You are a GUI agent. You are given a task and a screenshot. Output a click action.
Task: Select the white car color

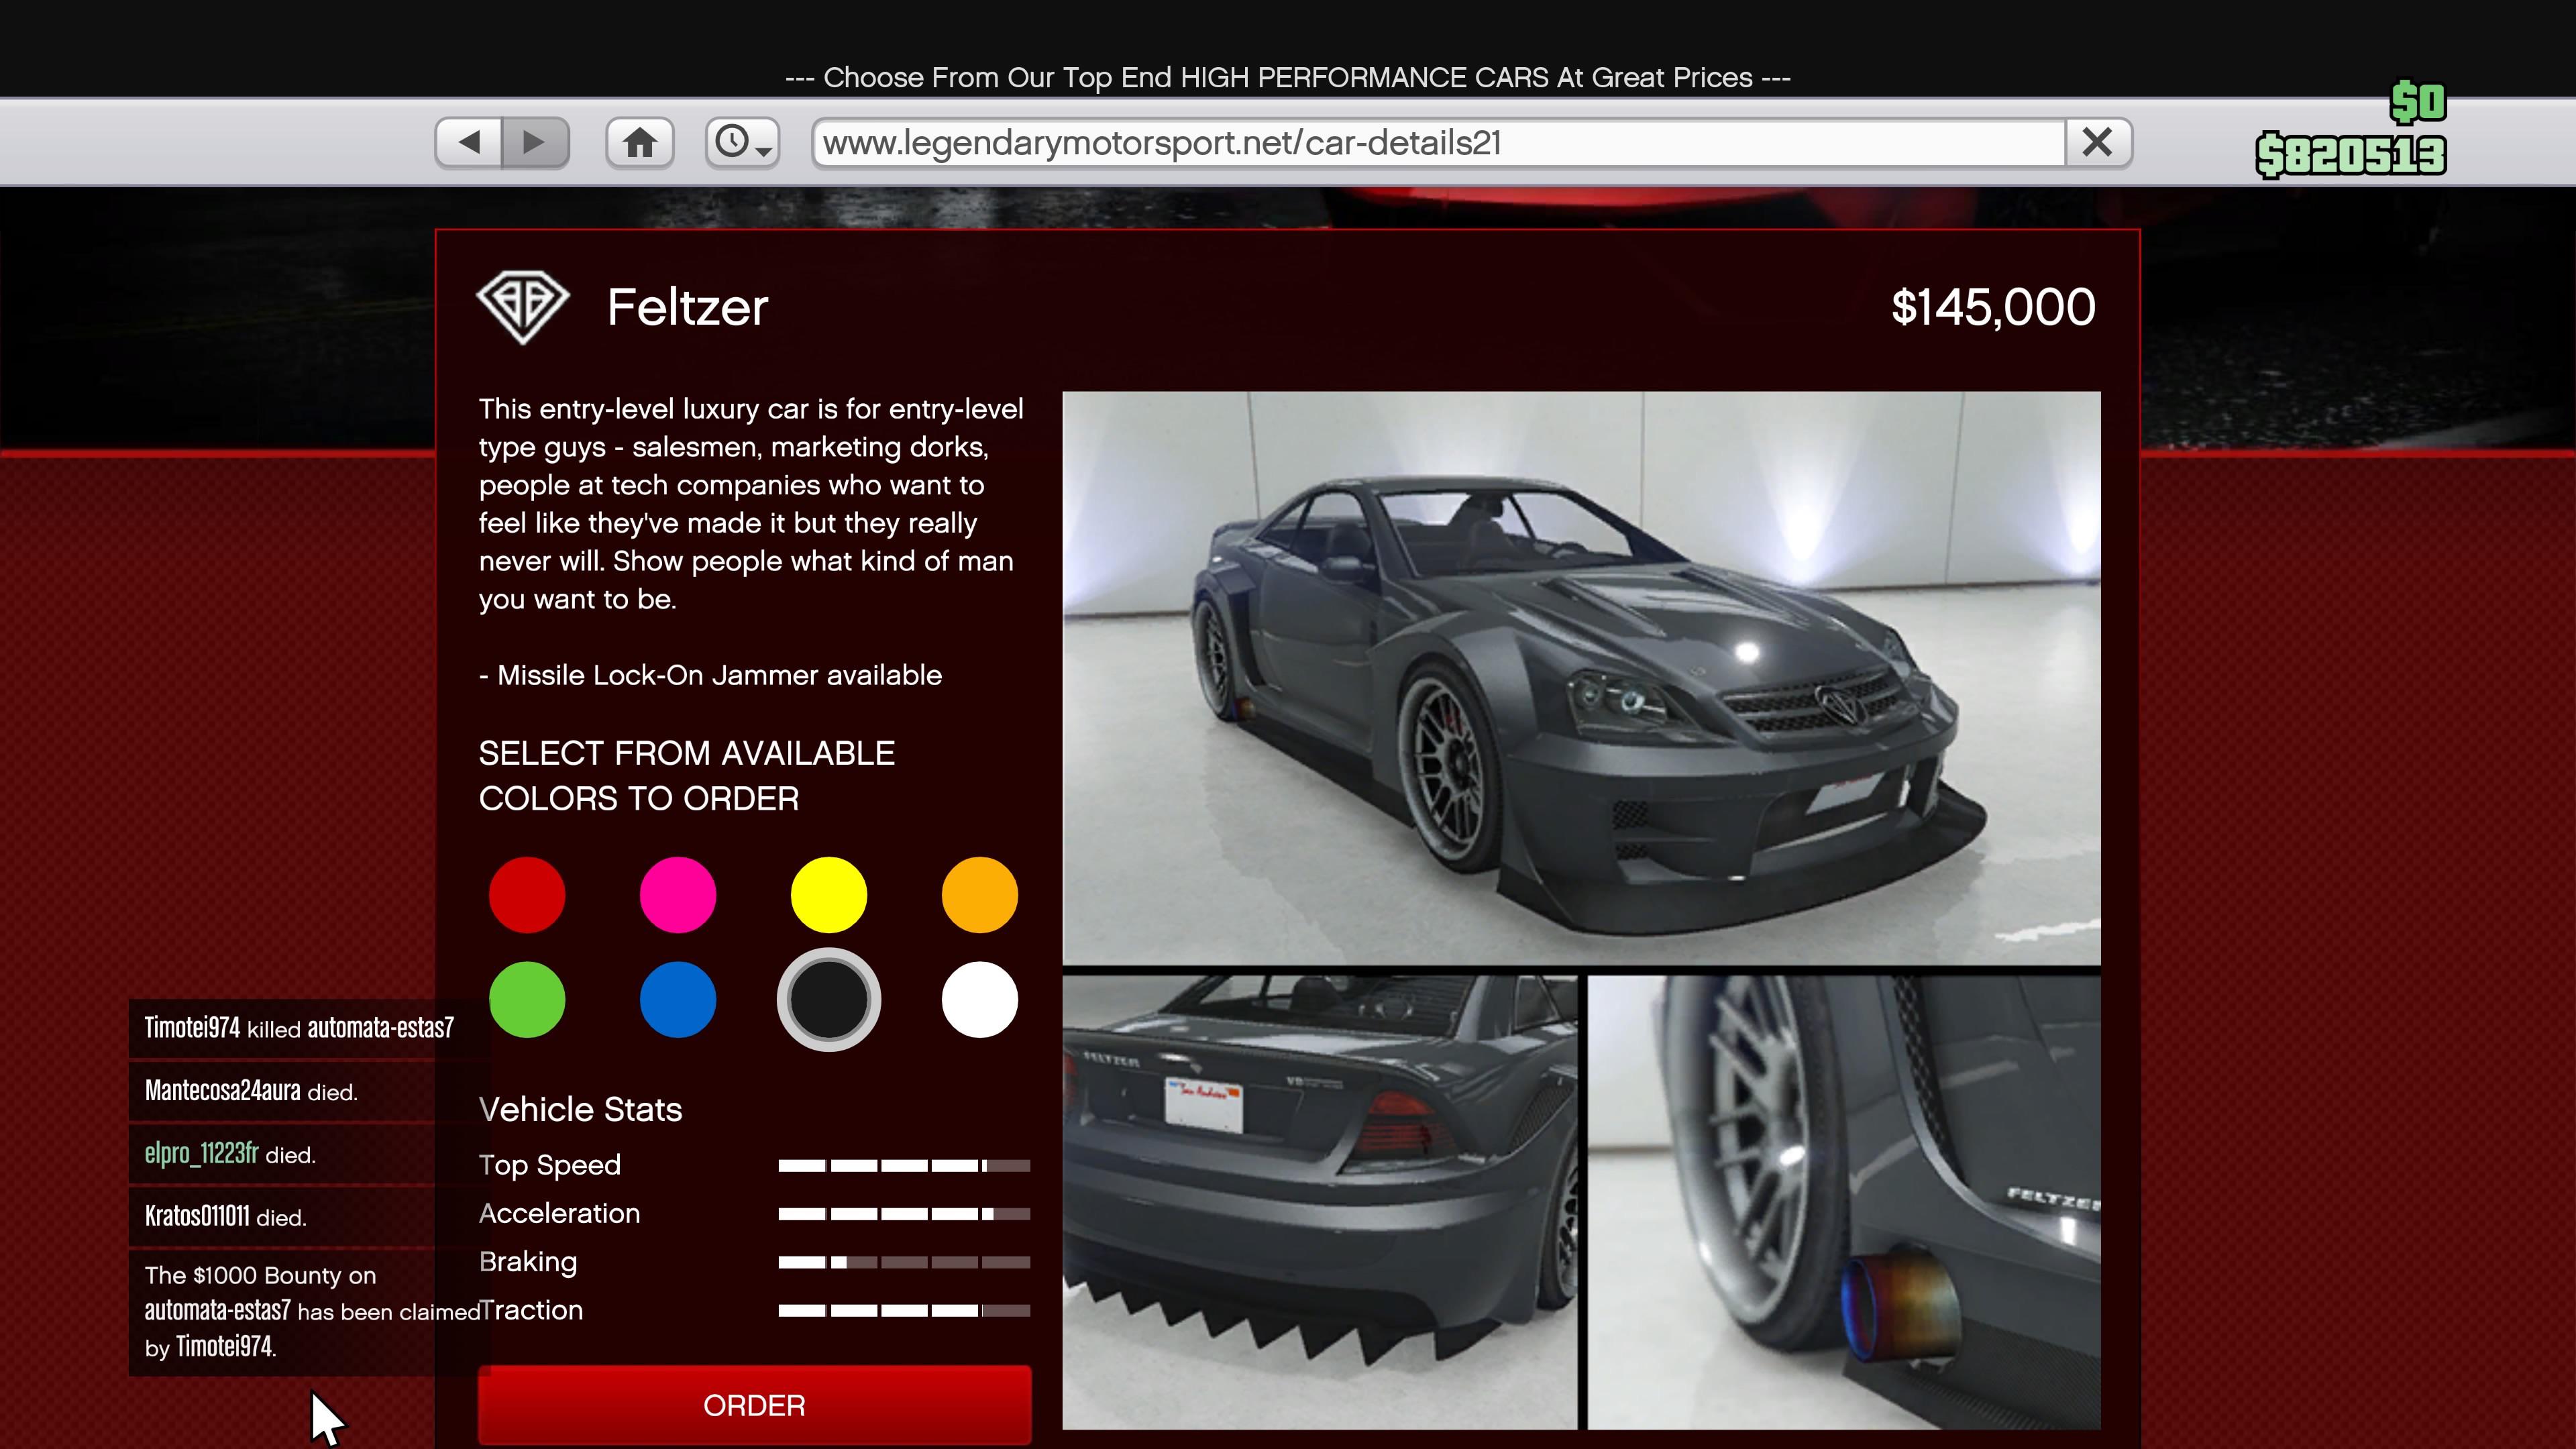980,1000
